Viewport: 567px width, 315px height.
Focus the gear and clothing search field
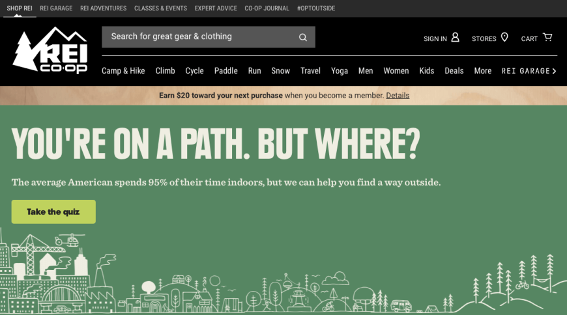point(209,37)
